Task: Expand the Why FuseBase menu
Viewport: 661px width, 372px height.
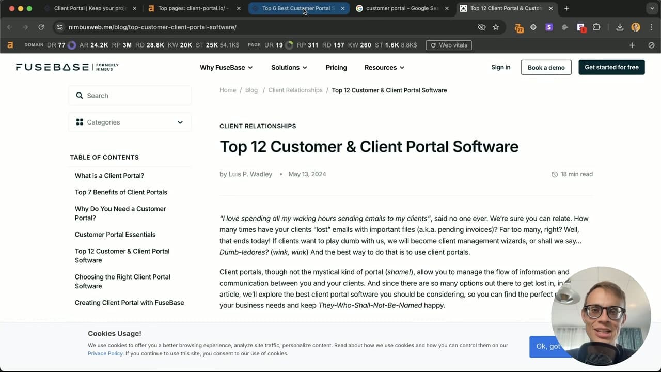Action: [x=226, y=67]
